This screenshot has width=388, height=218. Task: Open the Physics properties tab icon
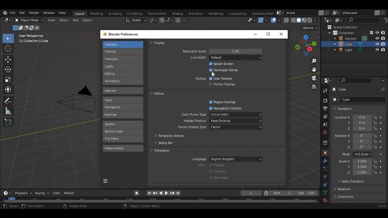325,177
